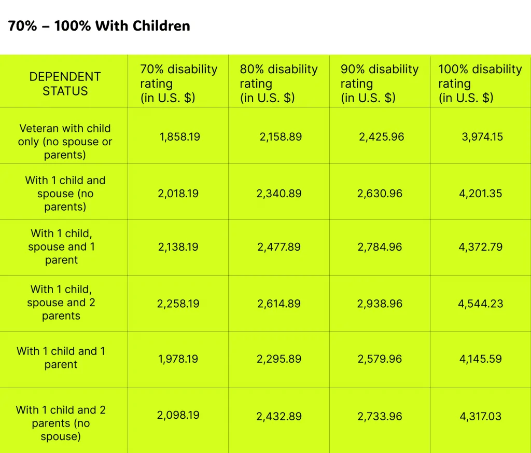This screenshot has width=531, height=453.
Task: Select the 4,317.03 amount cell
Action: click(x=480, y=416)
